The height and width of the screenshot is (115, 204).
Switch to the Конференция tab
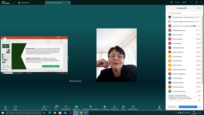coord(24,2)
